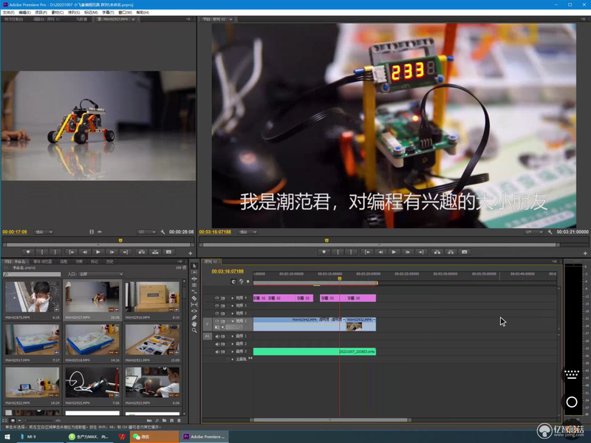The width and height of the screenshot is (591, 443).
Task: Play the Program monitor sequence
Action: 394,252
